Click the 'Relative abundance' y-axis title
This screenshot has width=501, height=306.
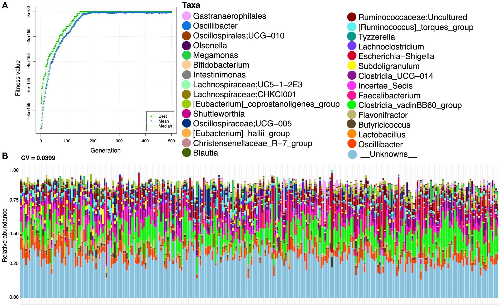click(x=4, y=235)
